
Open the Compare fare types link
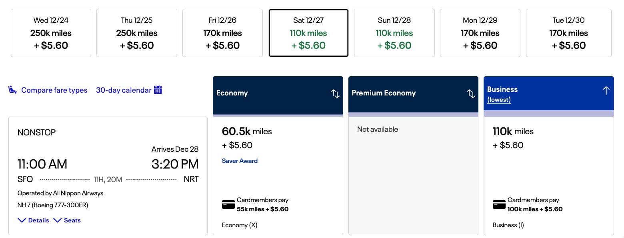tap(54, 90)
